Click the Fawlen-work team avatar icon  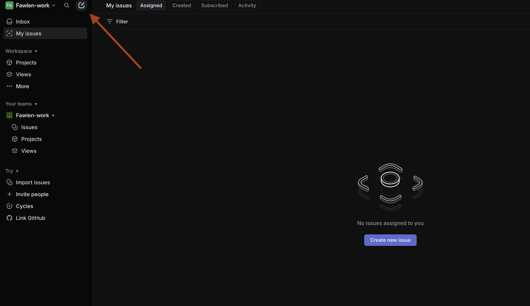(10, 115)
